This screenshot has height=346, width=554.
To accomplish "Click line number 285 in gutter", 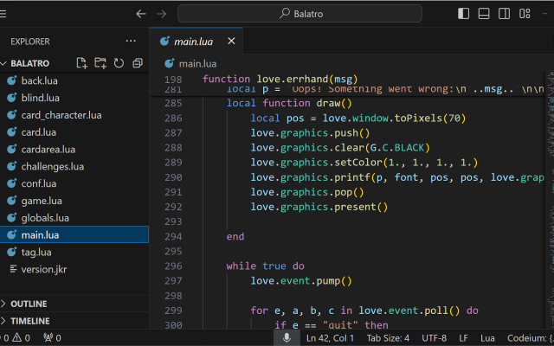I will (173, 103).
